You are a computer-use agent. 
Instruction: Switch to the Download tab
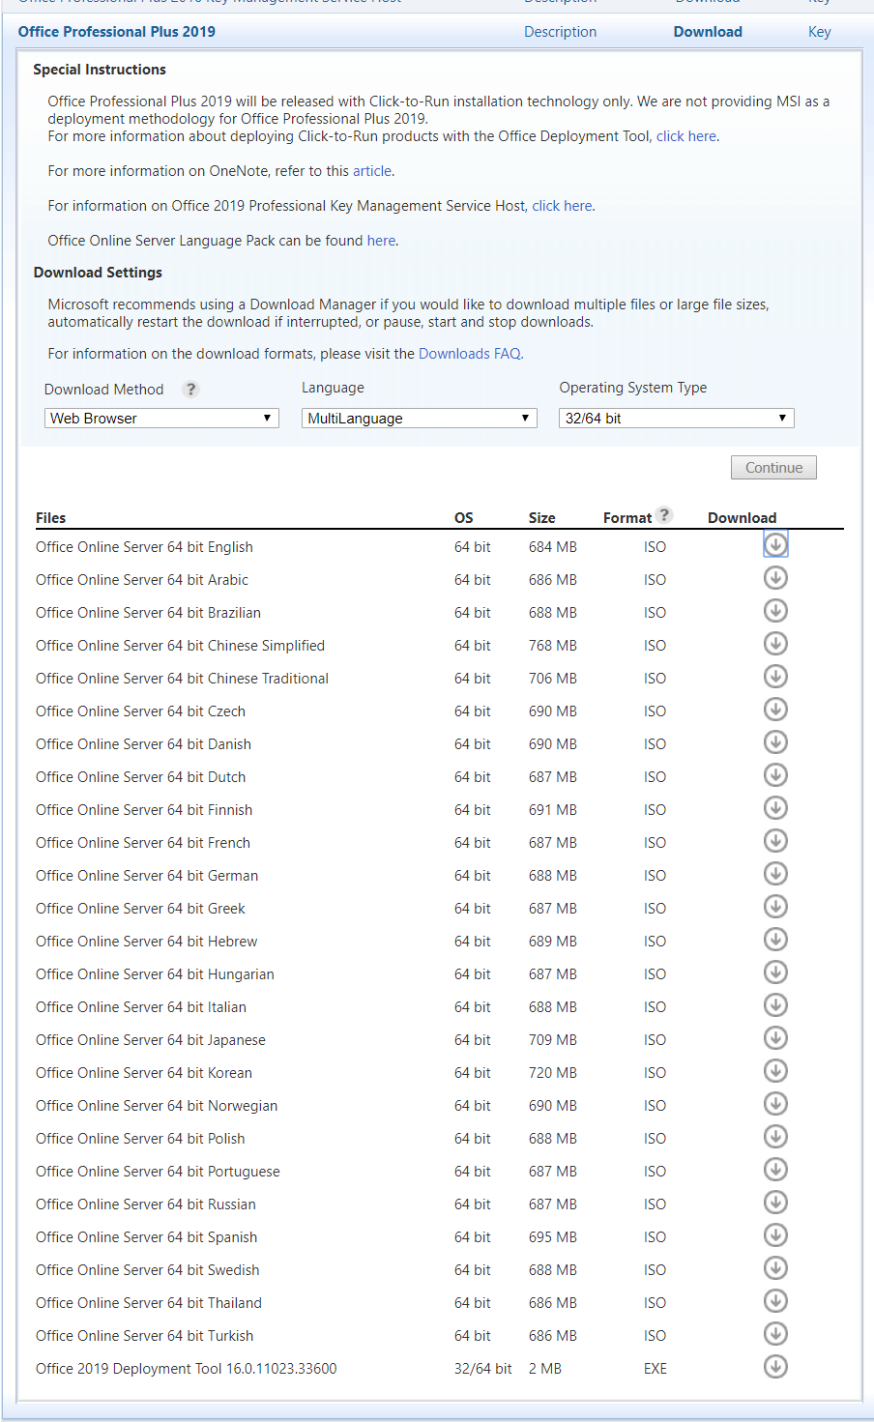coord(708,32)
